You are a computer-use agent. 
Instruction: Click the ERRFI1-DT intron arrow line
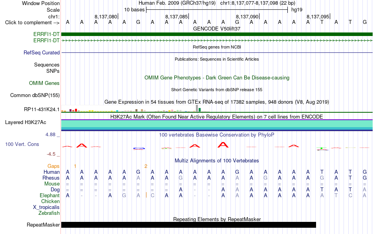217,41
